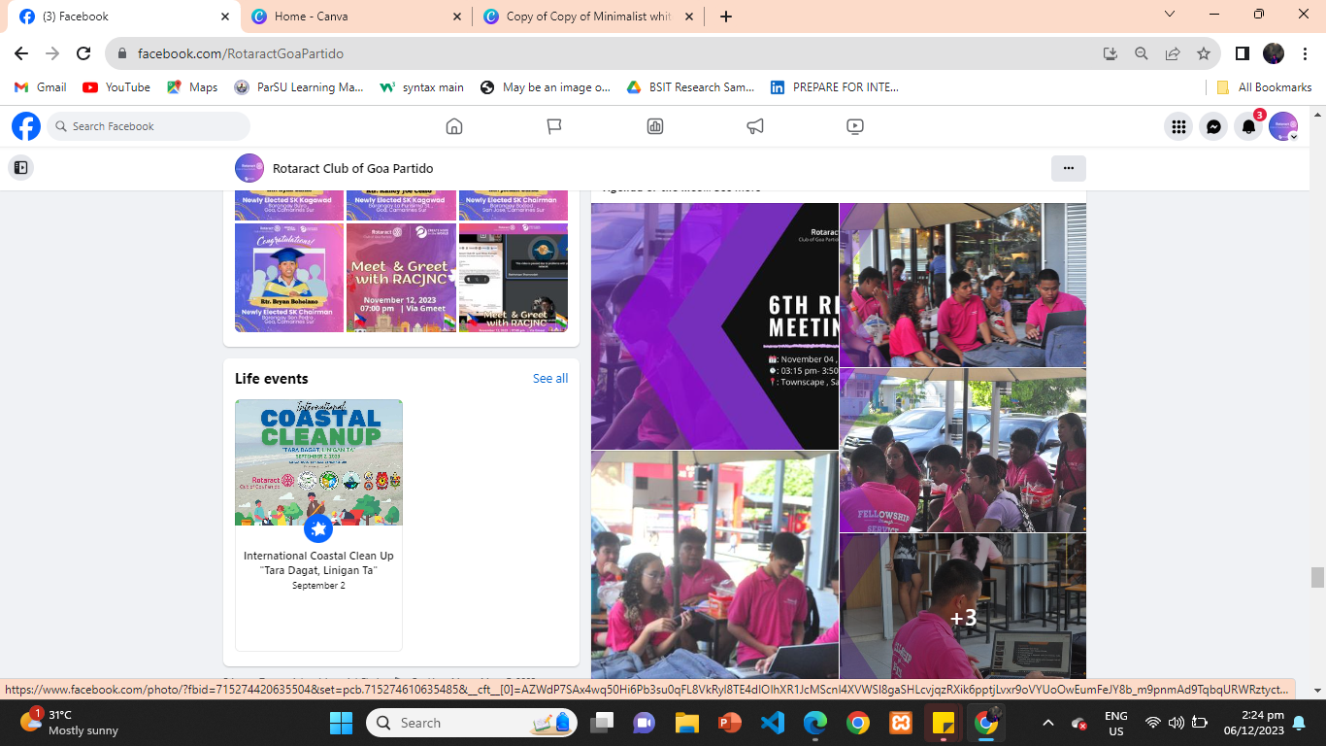This screenshot has height=746, width=1326.
Task: Open the weather widget showing 31°C
Action: [x=70, y=723]
